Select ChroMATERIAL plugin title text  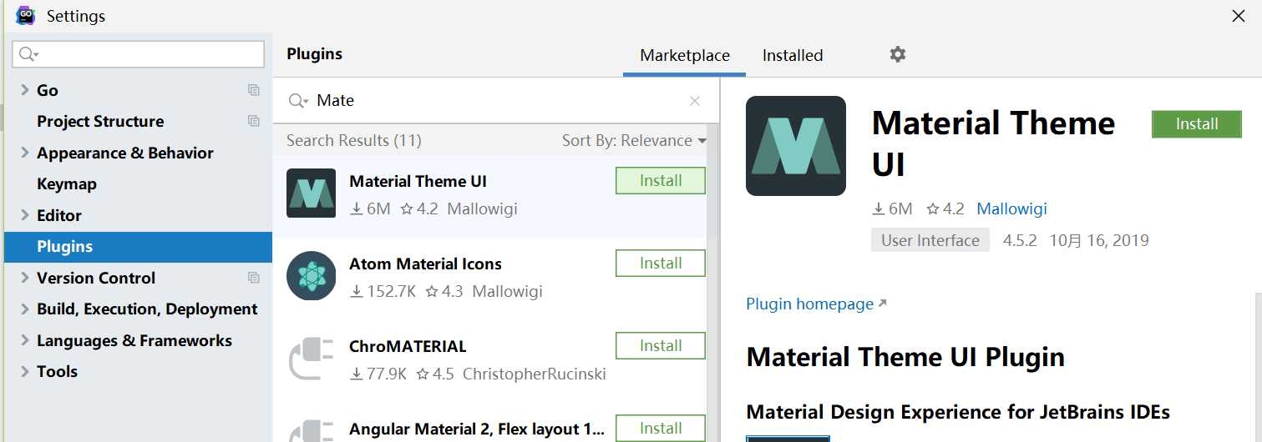(x=408, y=346)
